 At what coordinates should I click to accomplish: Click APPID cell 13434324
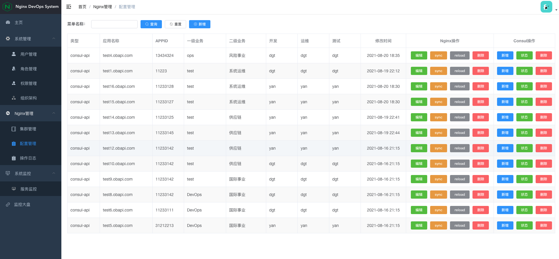(165, 55)
